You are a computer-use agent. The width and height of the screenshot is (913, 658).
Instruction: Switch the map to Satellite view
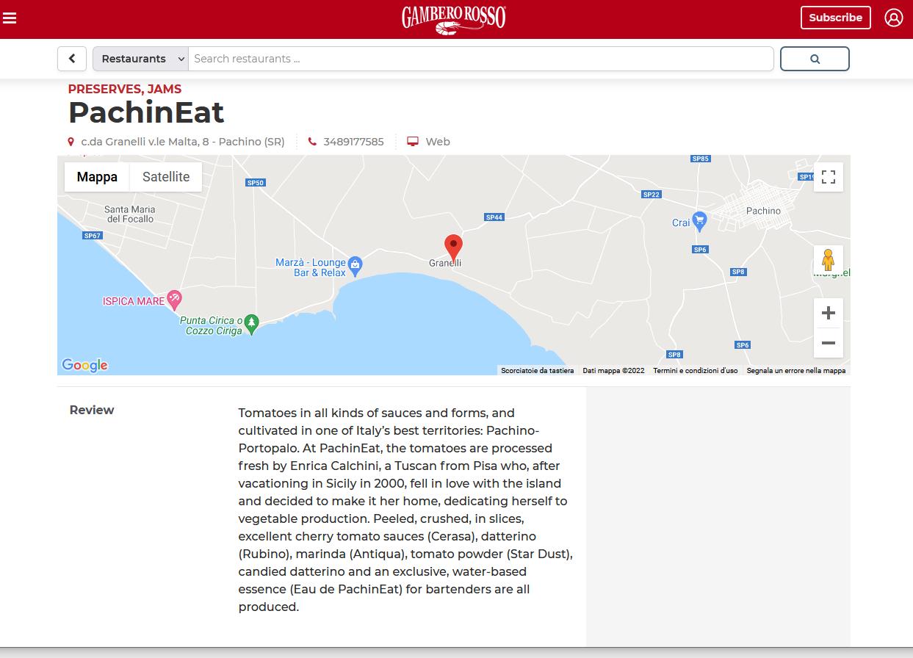click(166, 177)
